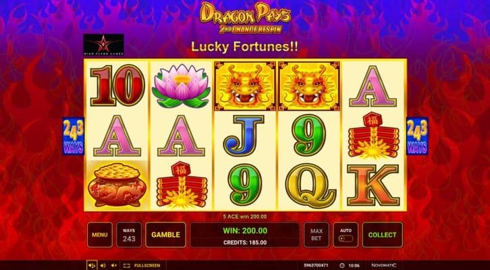The width and height of the screenshot is (490, 270).
Task: Mute sound with low volume speaker icon
Action: pos(114,266)
